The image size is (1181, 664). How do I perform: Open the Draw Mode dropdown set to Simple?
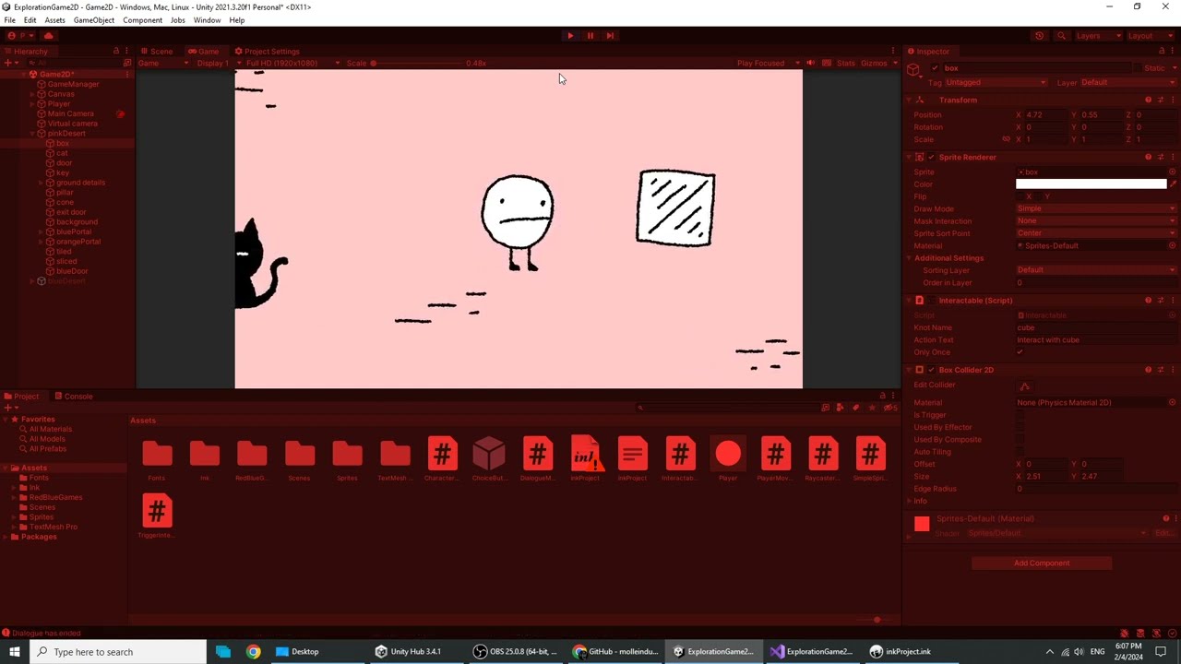tap(1093, 208)
